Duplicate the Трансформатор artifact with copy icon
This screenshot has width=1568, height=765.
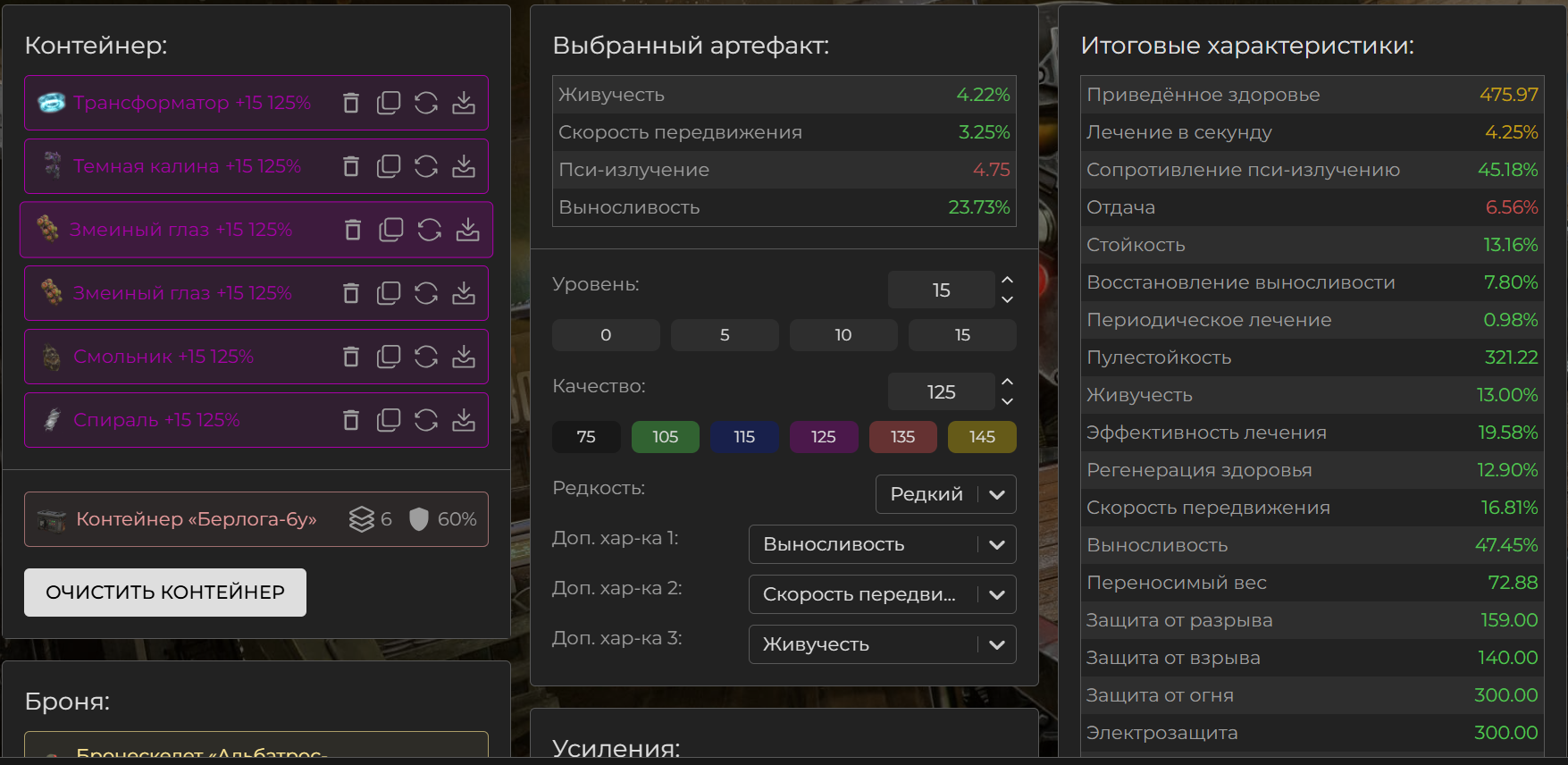click(389, 103)
